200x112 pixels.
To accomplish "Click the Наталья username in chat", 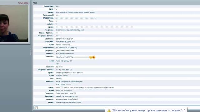I will point(49,57).
